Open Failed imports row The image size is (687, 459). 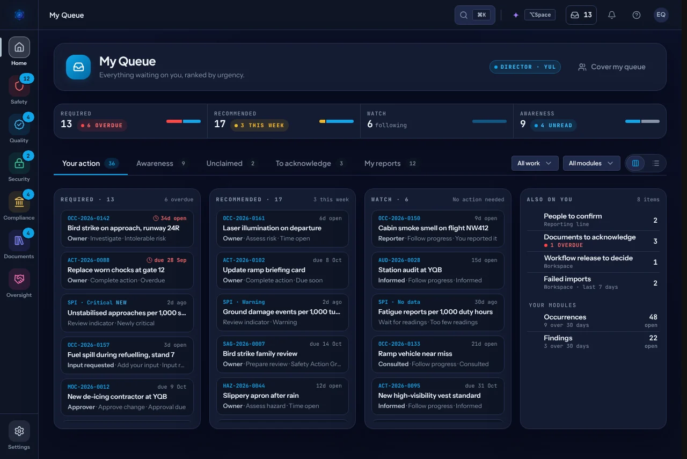click(593, 283)
